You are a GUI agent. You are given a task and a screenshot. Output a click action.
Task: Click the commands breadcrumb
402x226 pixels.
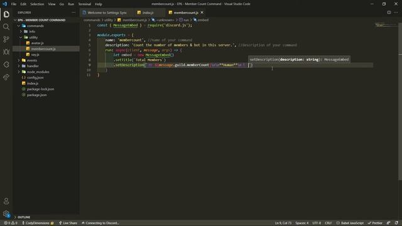pyautogui.click(x=92, y=20)
